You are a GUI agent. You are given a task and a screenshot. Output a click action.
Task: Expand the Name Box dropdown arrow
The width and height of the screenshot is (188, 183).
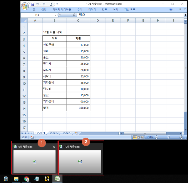56,15
